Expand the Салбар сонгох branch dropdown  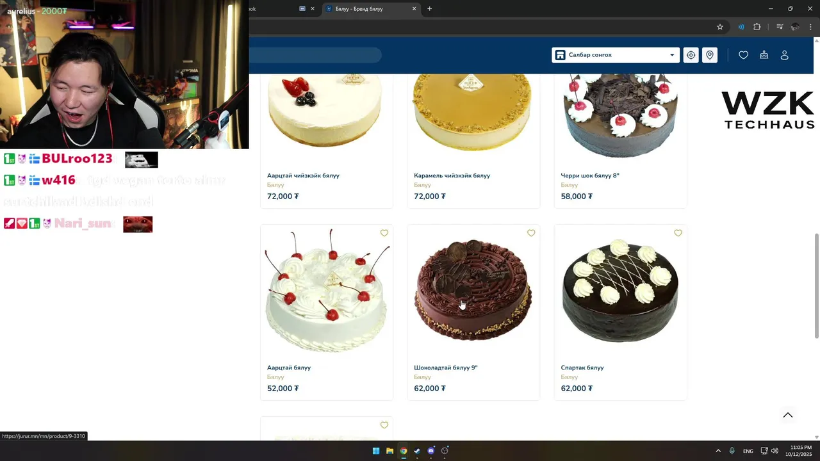tap(615, 55)
